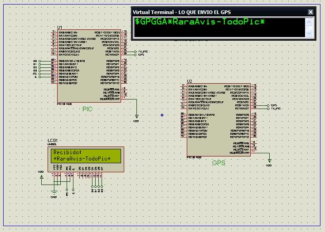Click the Recibido: line on the LCD

pos(68,152)
